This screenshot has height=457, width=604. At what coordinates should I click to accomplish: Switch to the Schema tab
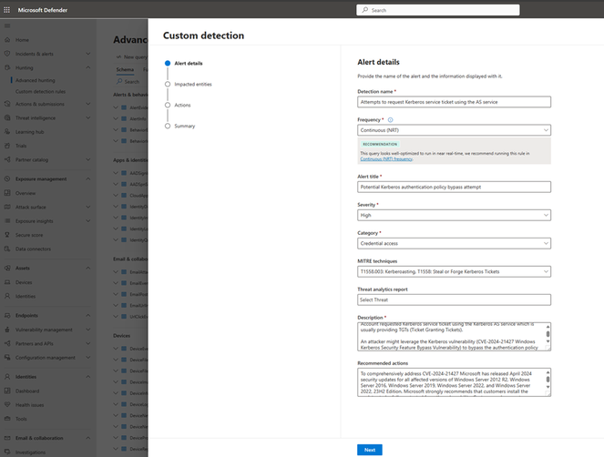[125, 70]
